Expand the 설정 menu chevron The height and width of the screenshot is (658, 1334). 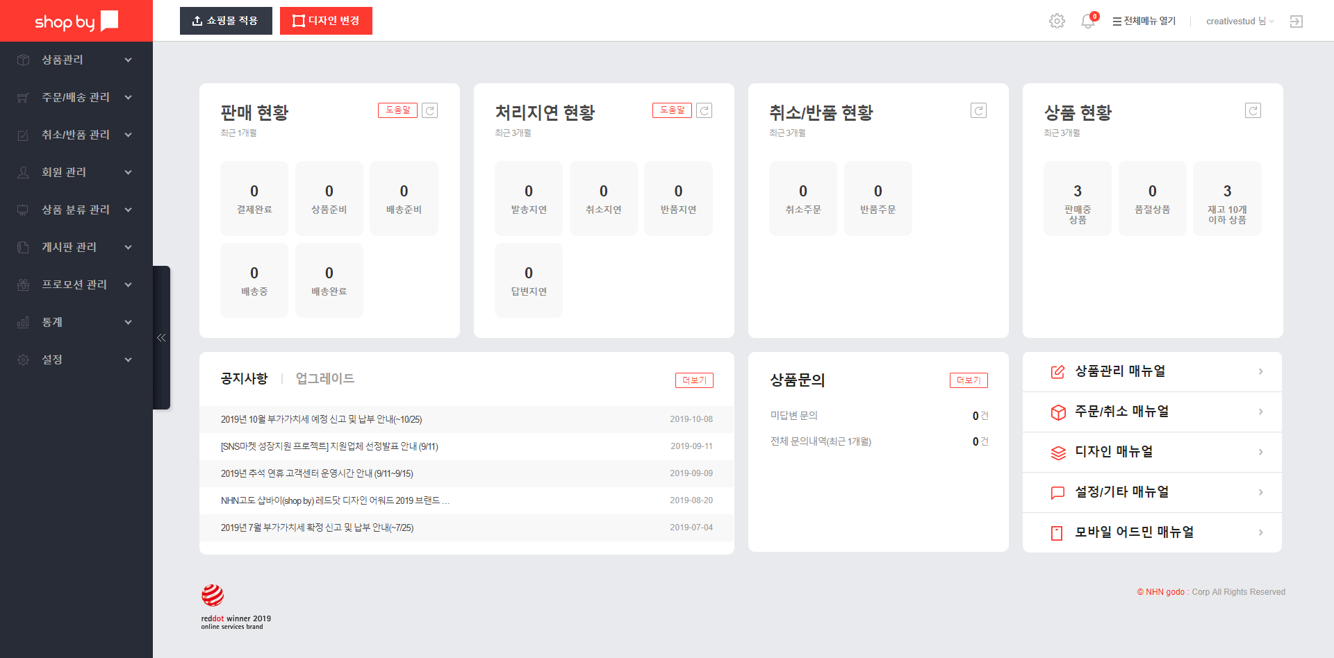click(128, 360)
